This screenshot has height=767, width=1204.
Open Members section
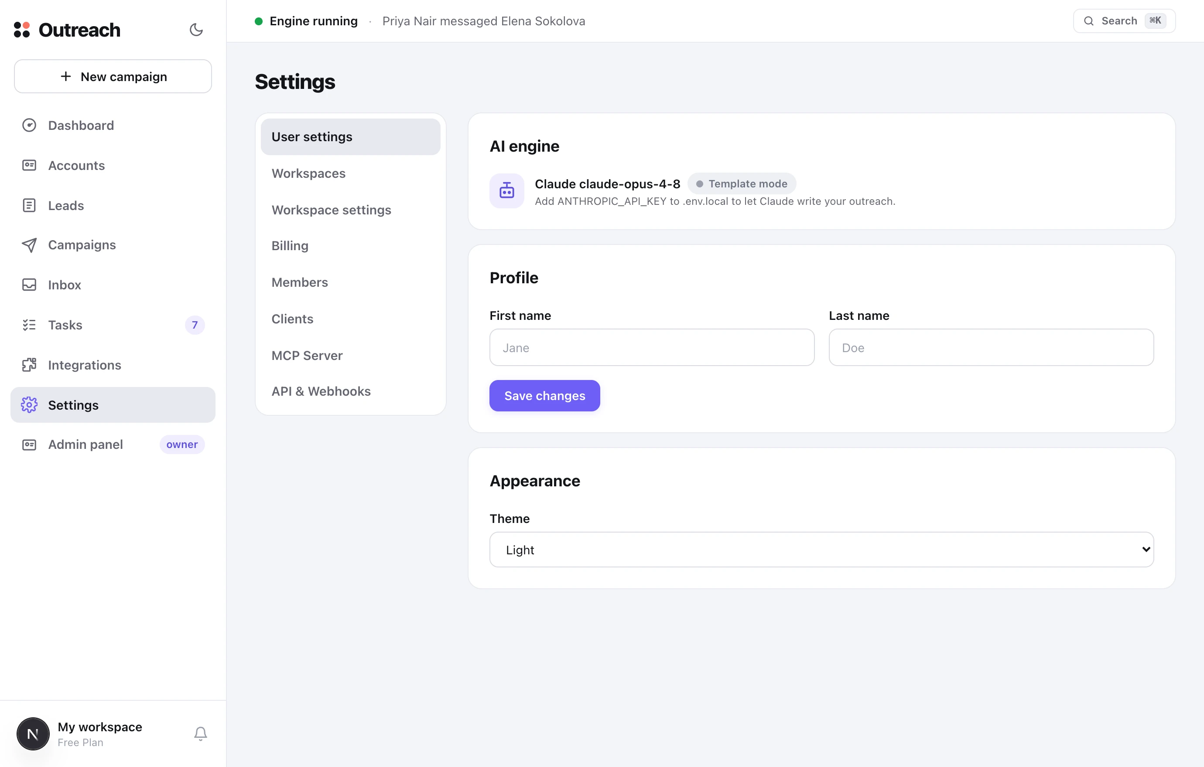tap(350, 282)
